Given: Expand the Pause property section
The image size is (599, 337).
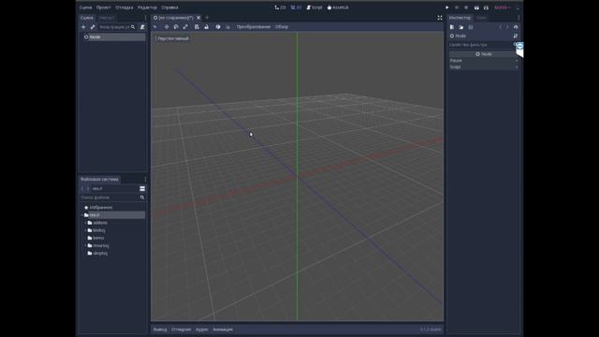Looking at the screenshot, I should click(484, 60).
